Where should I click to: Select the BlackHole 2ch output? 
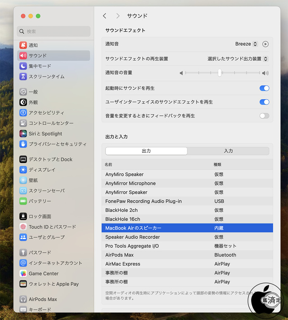(187, 210)
